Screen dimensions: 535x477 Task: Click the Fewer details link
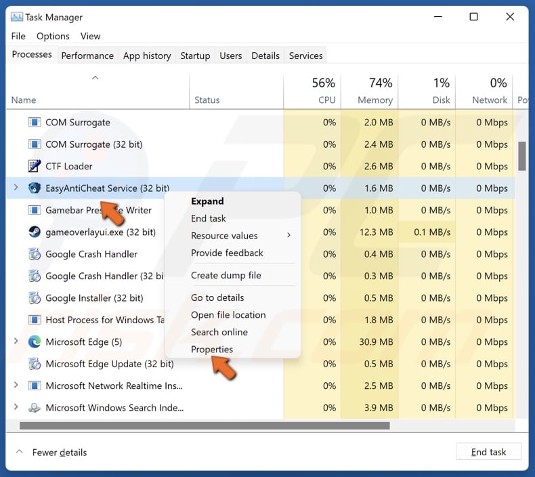coord(60,453)
